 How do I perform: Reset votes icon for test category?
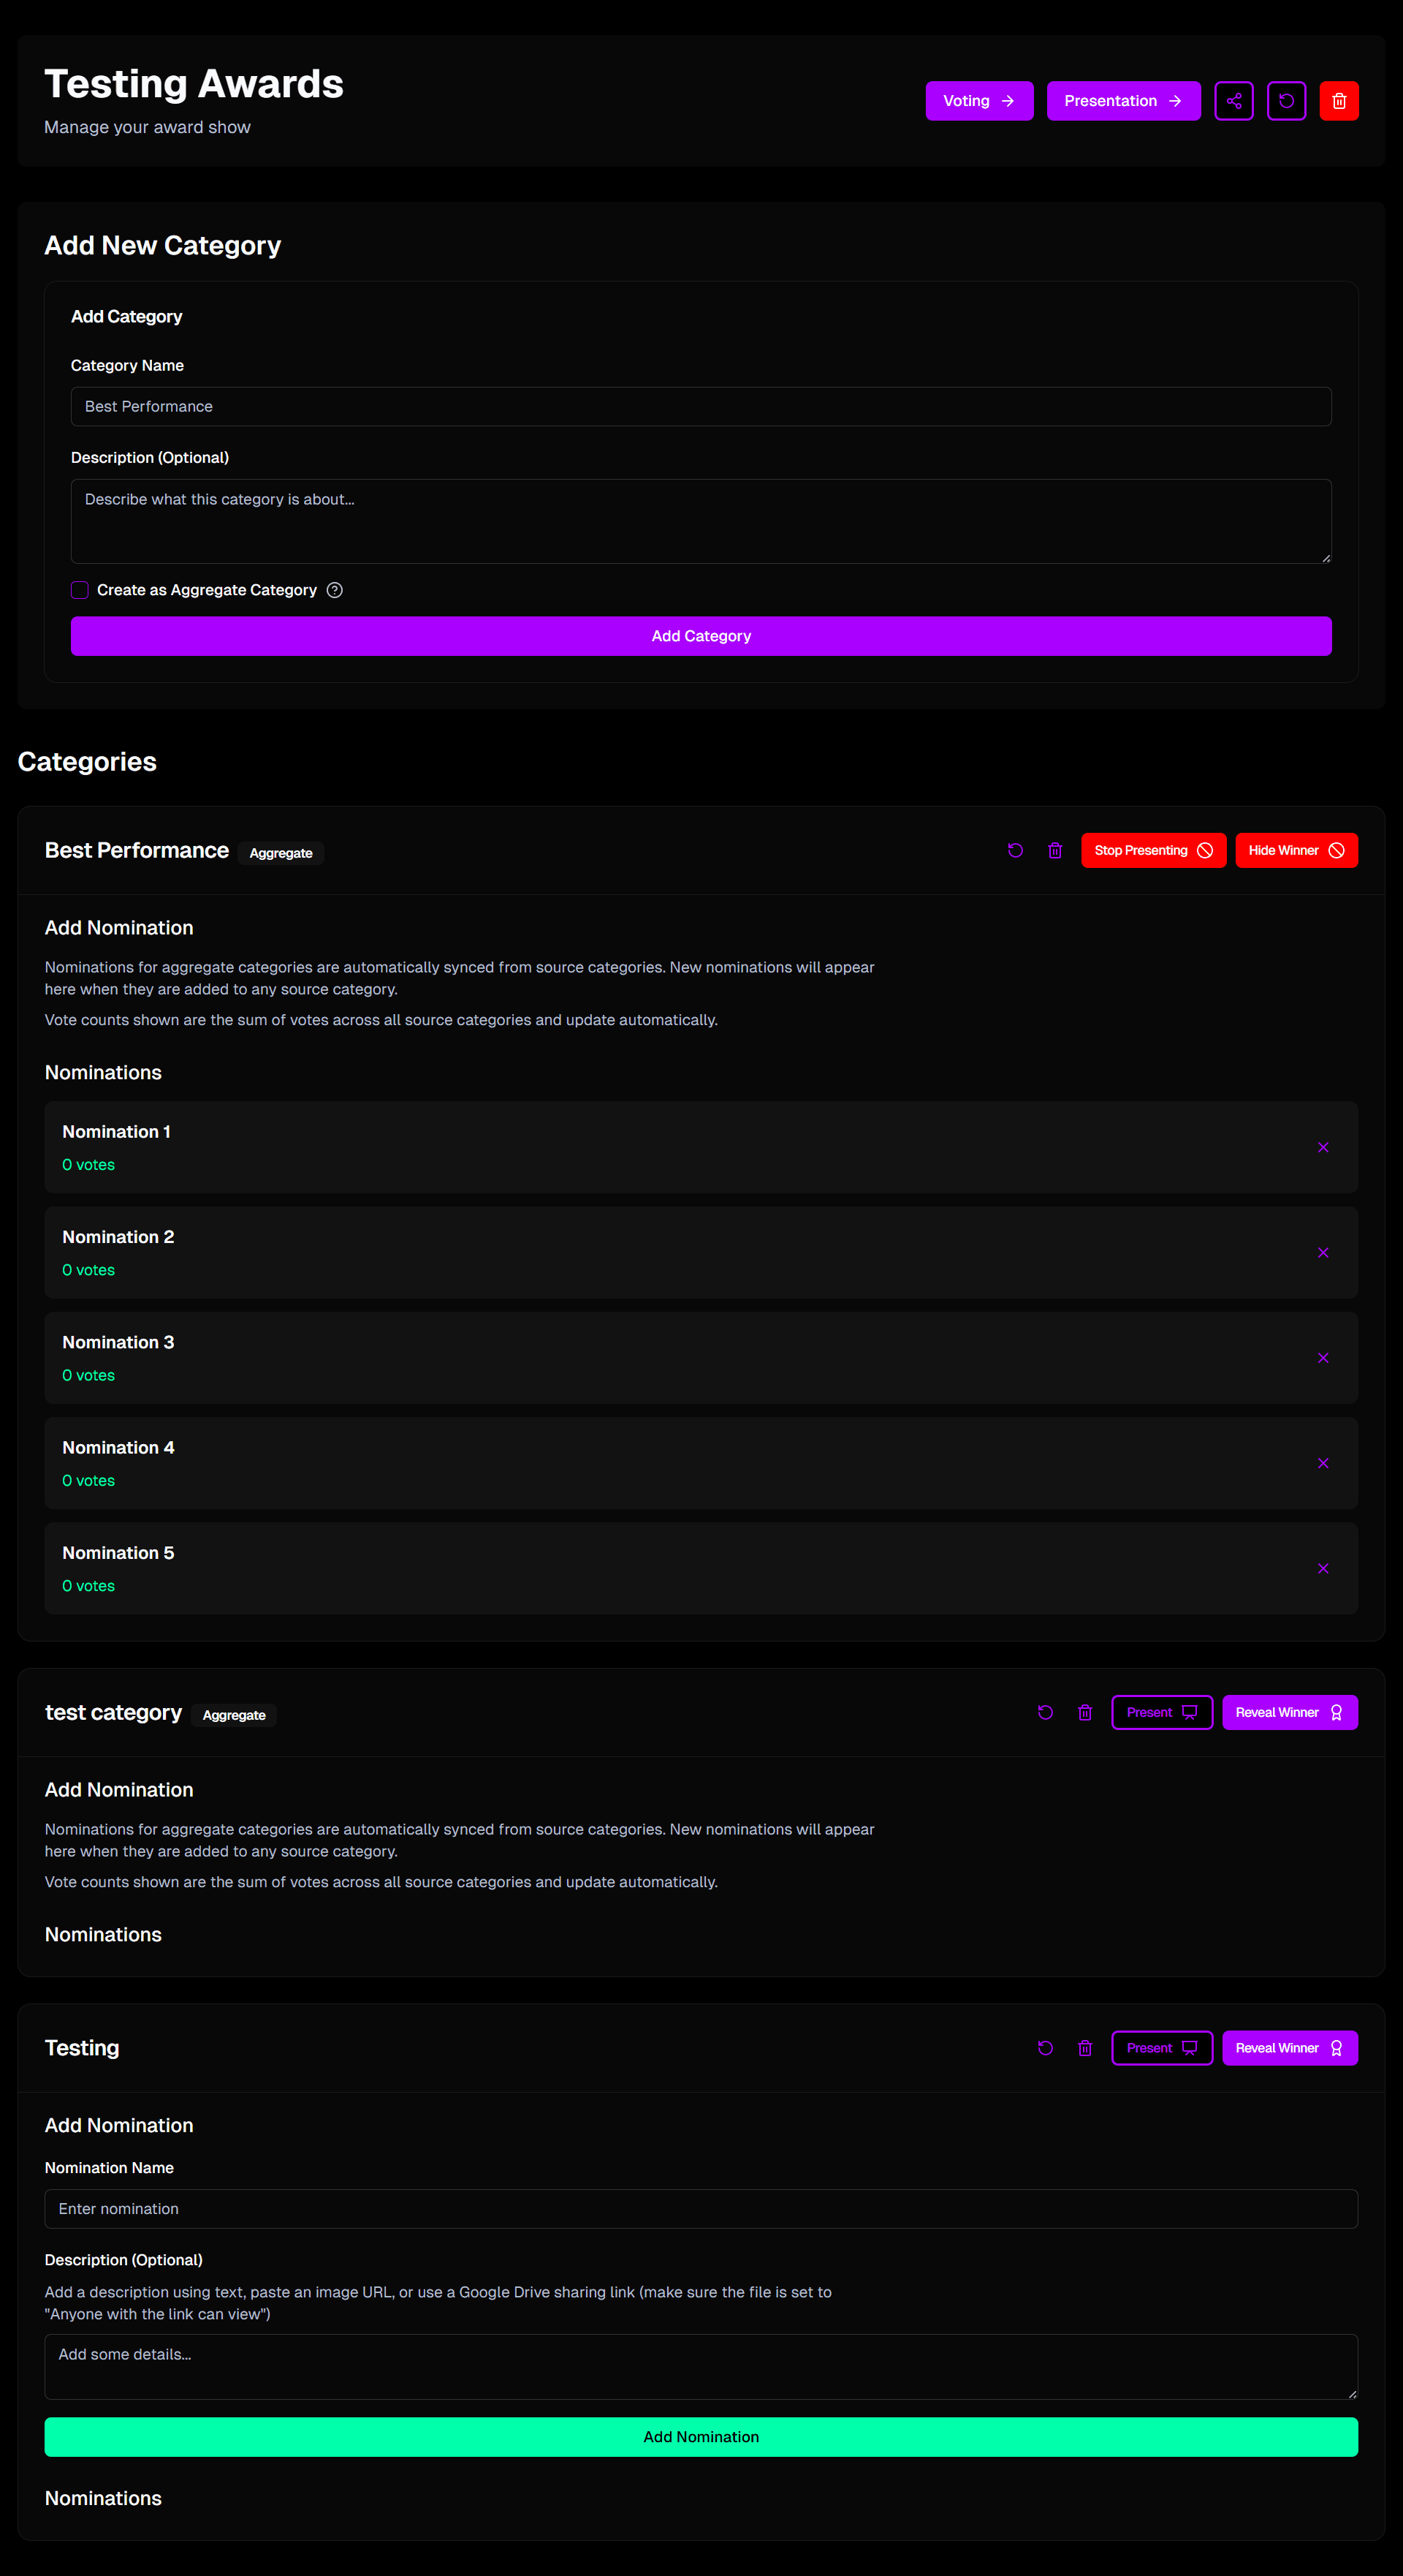1045,1712
